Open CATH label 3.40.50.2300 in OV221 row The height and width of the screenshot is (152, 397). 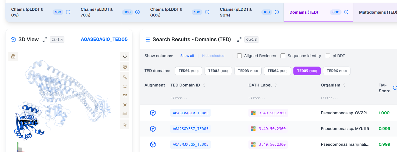[272, 113]
